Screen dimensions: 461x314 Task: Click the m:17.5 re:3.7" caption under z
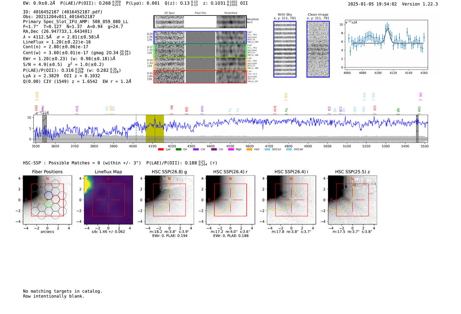click(352, 232)
